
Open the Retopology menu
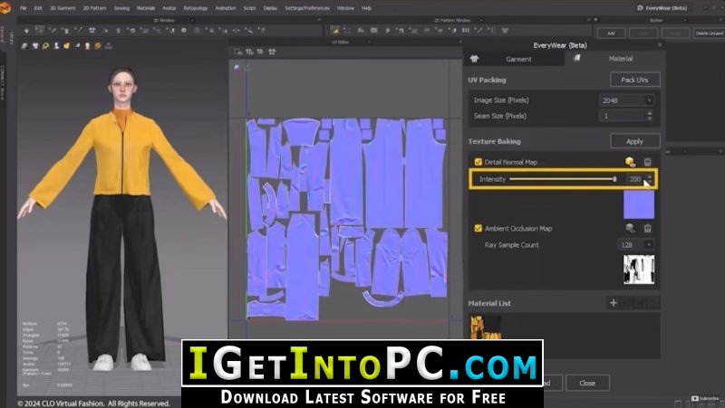196,8
